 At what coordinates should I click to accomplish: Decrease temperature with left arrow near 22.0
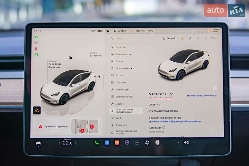[59, 143]
